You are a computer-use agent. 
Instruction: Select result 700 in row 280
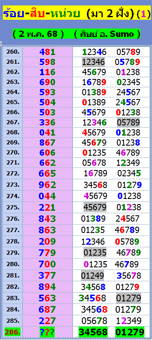click(x=48, y=264)
